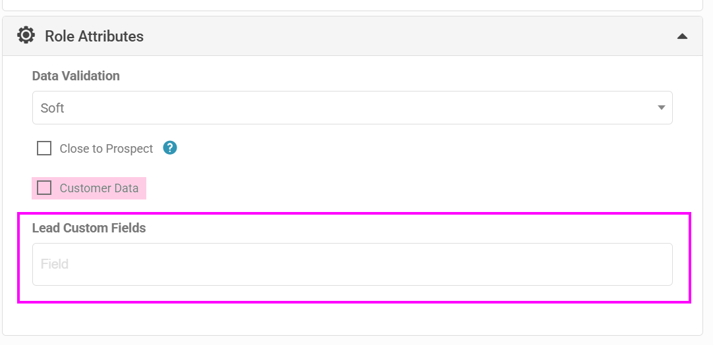This screenshot has height=345, width=713.
Task: Open the help tooltip for Close to Prospect
Action: pyautogui.click(x=170, y=148)
